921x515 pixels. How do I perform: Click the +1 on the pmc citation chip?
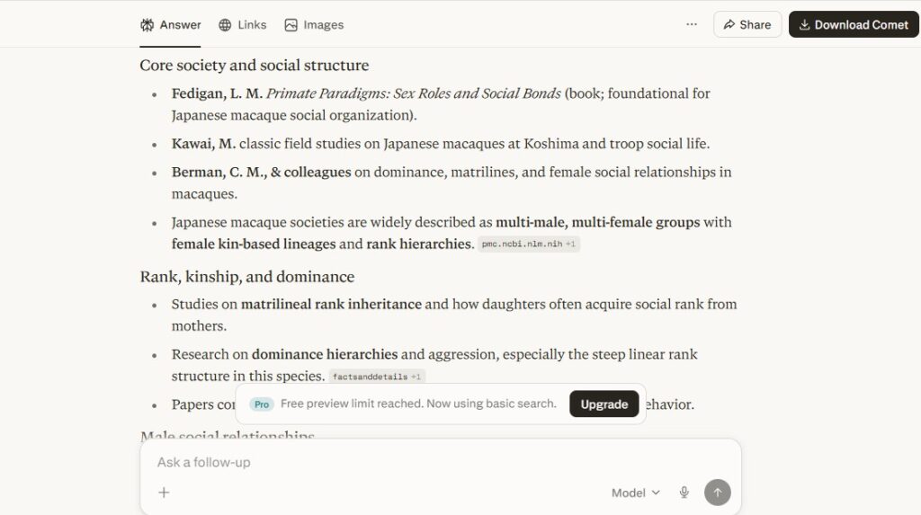[570, 244]
